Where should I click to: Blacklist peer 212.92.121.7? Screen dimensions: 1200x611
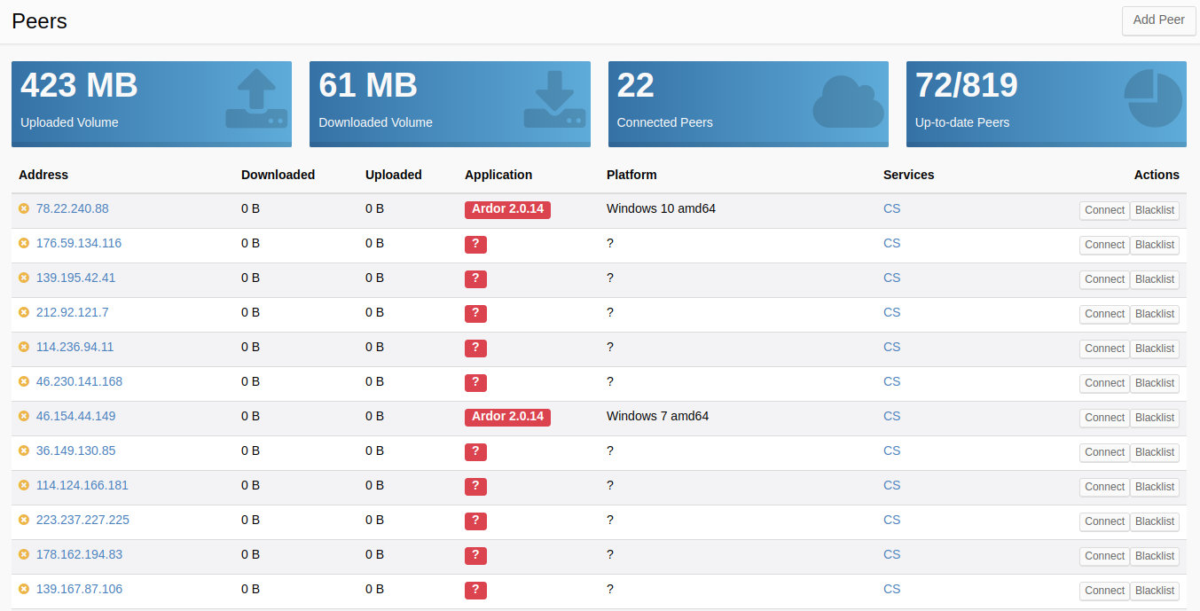click(1154, 314)
